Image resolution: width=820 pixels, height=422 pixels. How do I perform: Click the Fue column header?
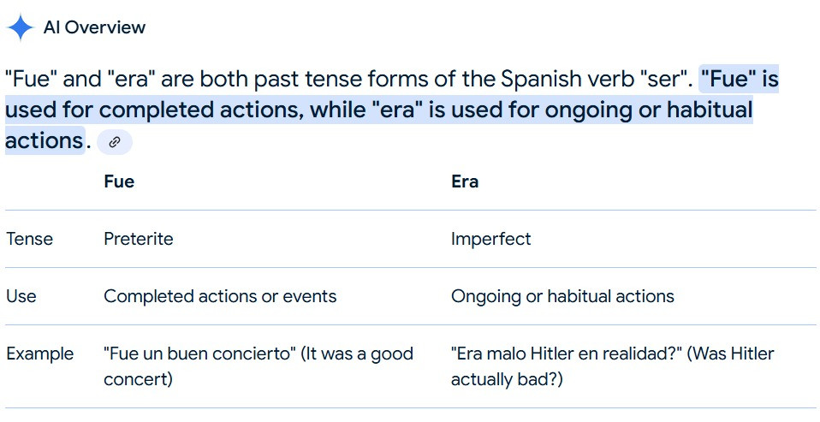[x=119, y=181]
